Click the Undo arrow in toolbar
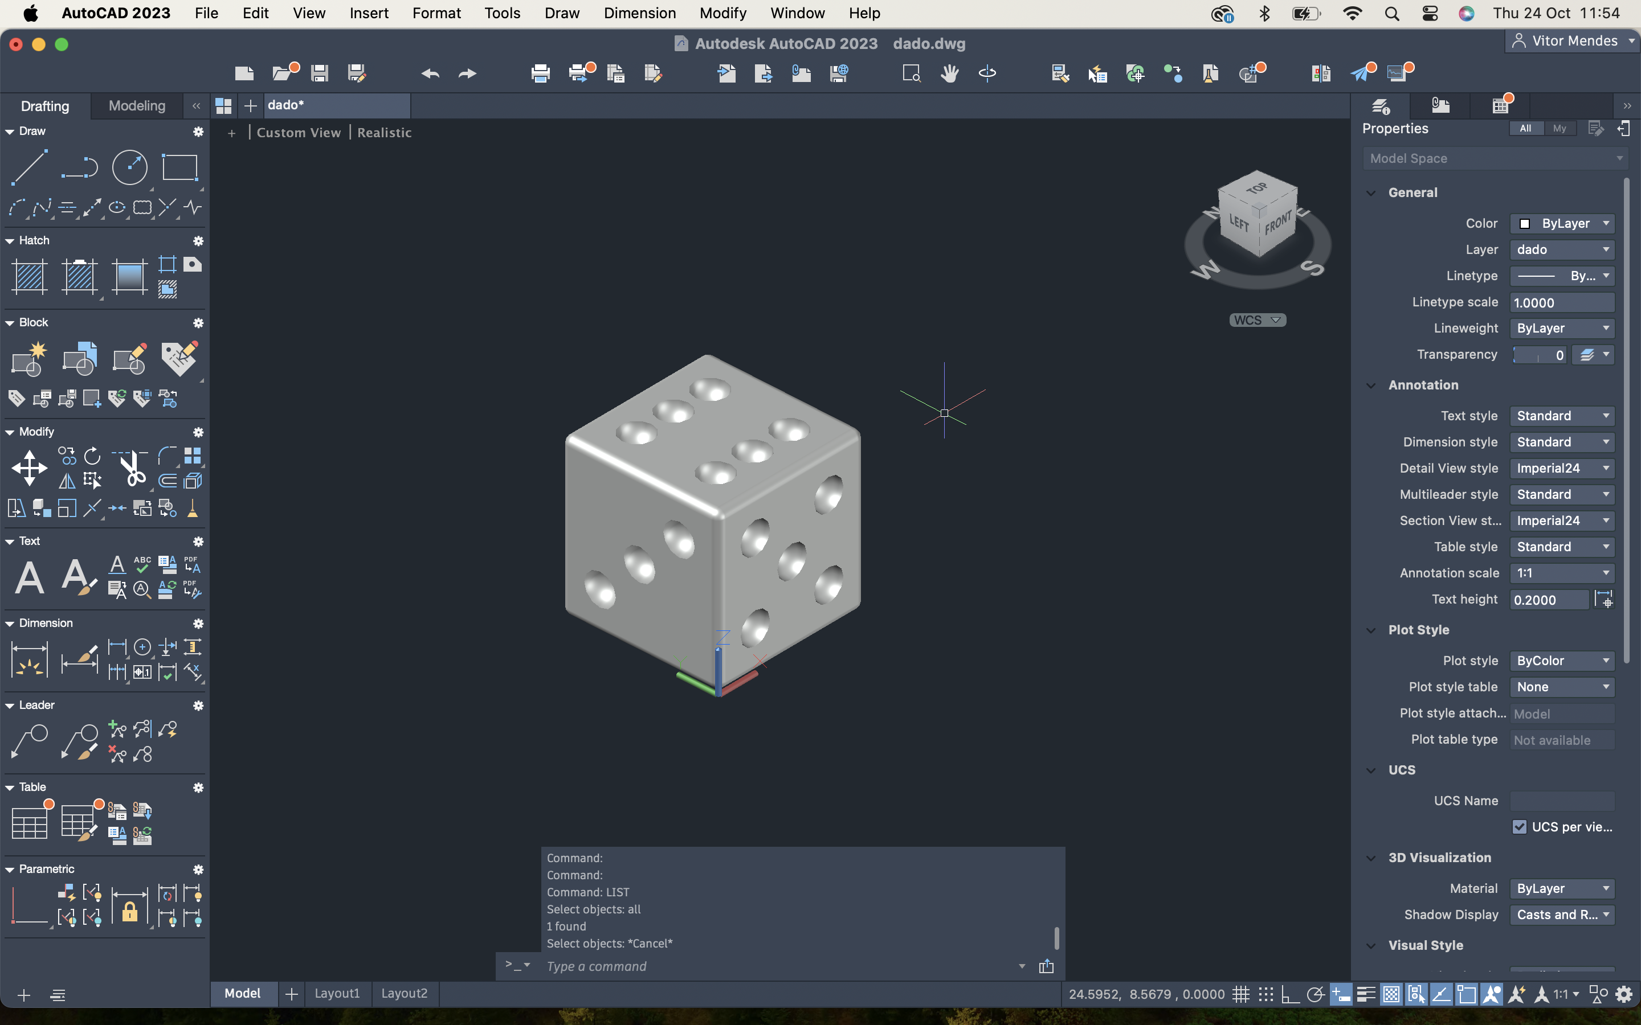 point(430,73)
